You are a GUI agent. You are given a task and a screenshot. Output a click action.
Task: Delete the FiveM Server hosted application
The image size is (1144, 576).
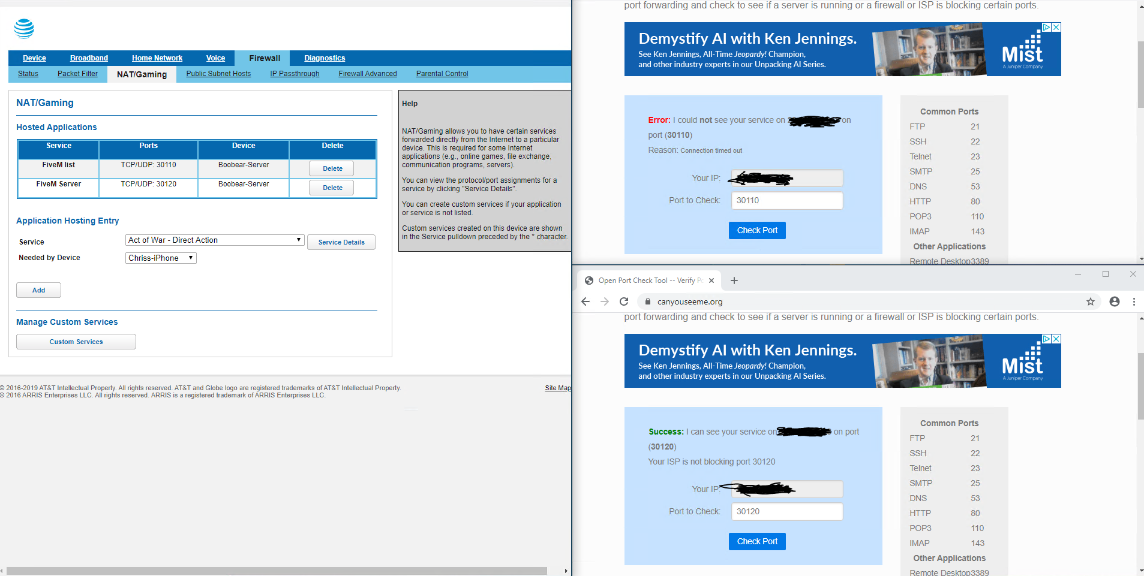[x=332, y=188]
